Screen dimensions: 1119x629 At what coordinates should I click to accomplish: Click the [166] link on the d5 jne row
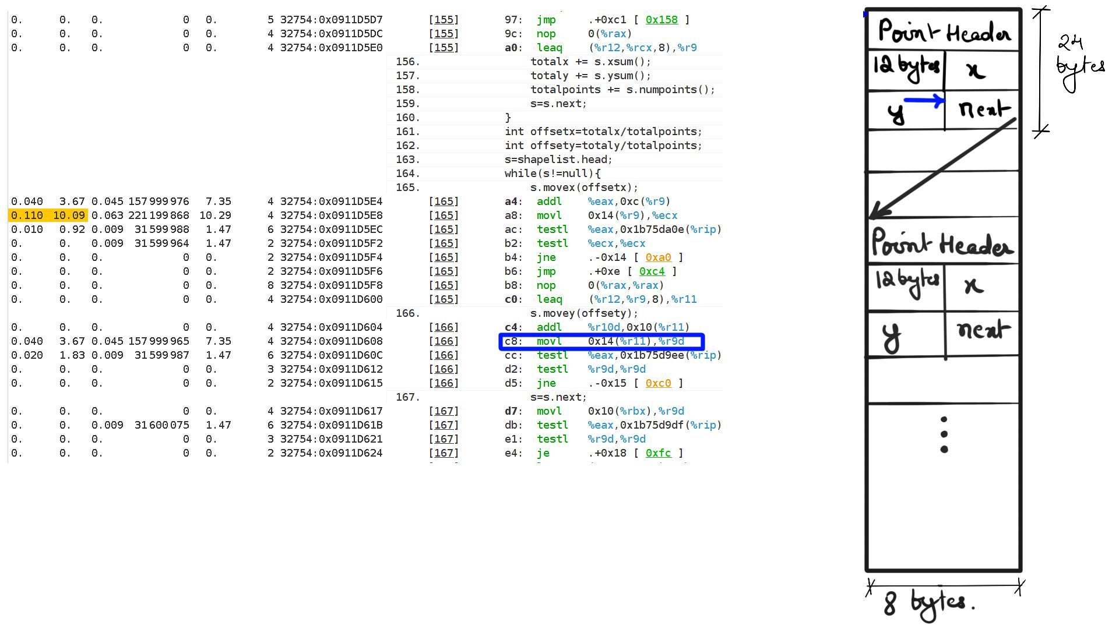[x=444, y=383]
